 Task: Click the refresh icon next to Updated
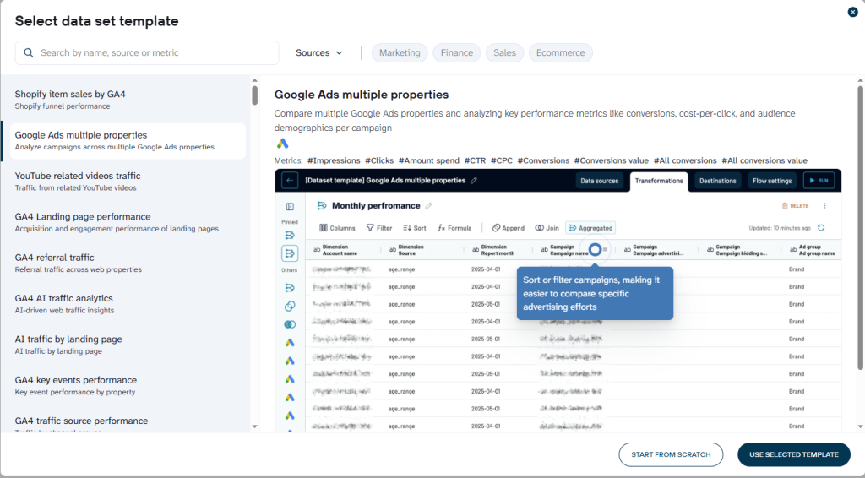coord(821,228)
